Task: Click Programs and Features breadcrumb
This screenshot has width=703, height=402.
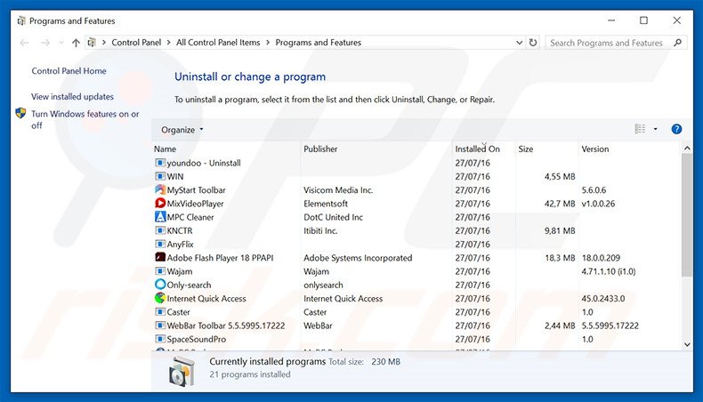Action: (x=318, y=43)
